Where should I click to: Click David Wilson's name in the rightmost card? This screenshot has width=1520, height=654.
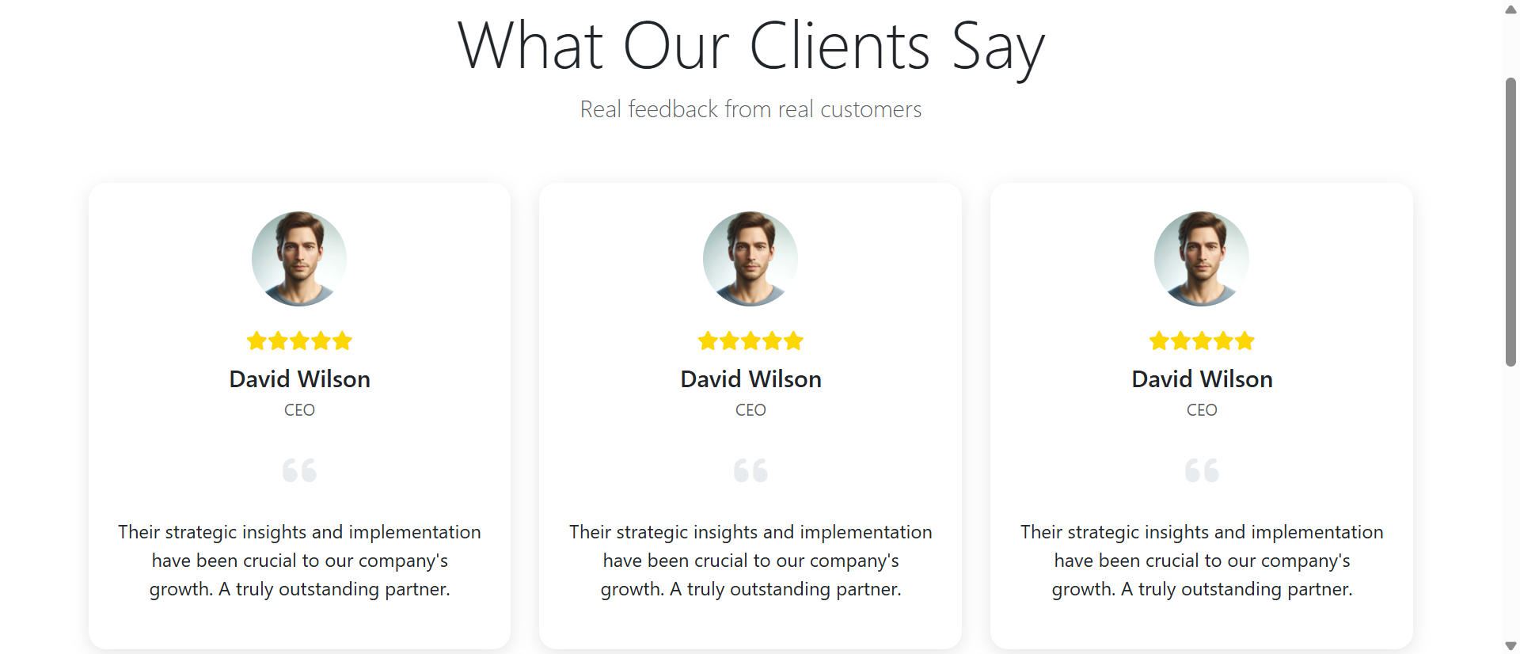coord(1202,378)
